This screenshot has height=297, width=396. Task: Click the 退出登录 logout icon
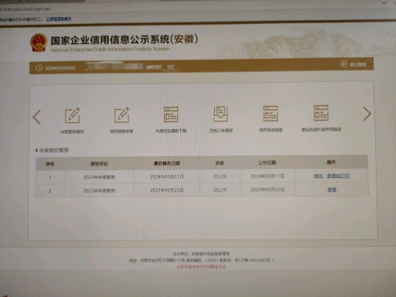tap(343, 63)
